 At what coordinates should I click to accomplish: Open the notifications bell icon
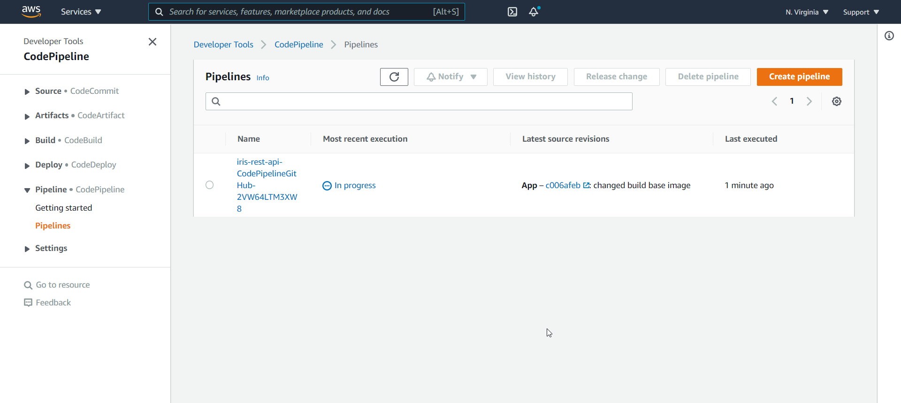(534, 12)
